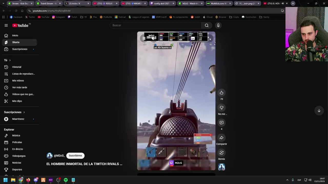Click the Buscar search field

click(x=156, y=25)
